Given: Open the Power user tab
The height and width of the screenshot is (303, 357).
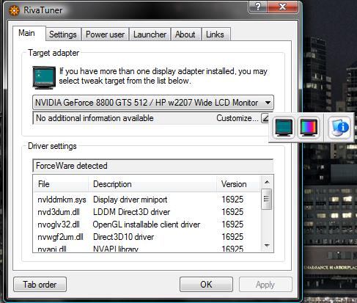Looking at the screenshot, I should 105,34.
